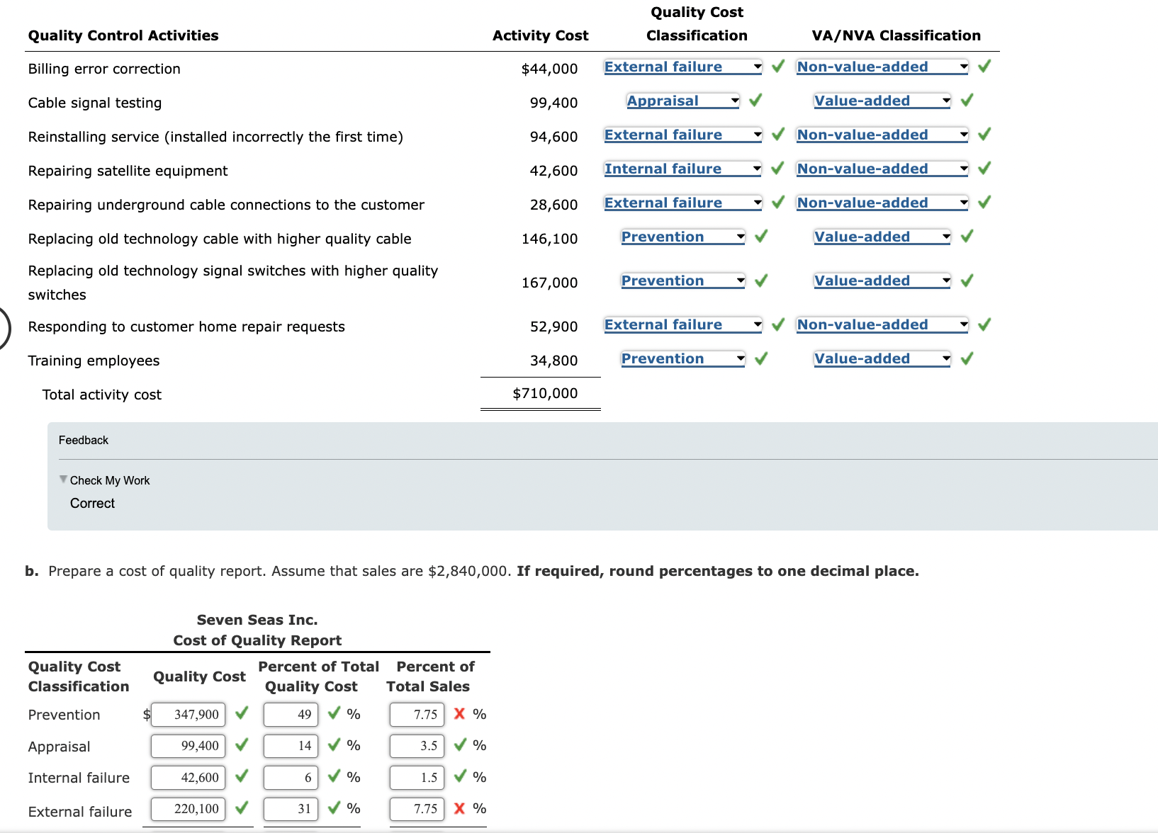Click the green checkmark next to Appraisal classification
Screen dimensions: 1158x833
[754, 101]
